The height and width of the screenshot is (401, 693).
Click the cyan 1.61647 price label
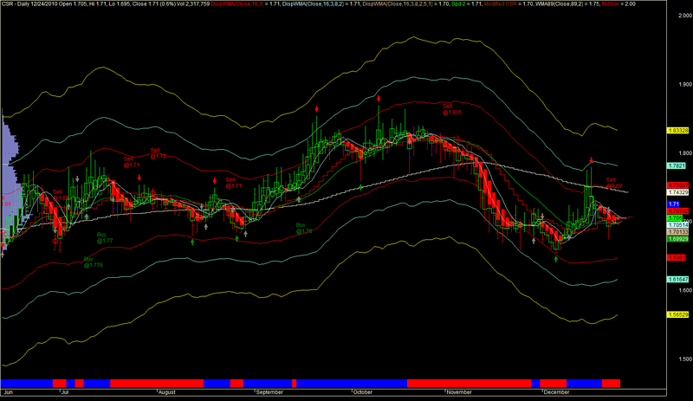click(x=677, y=280)
